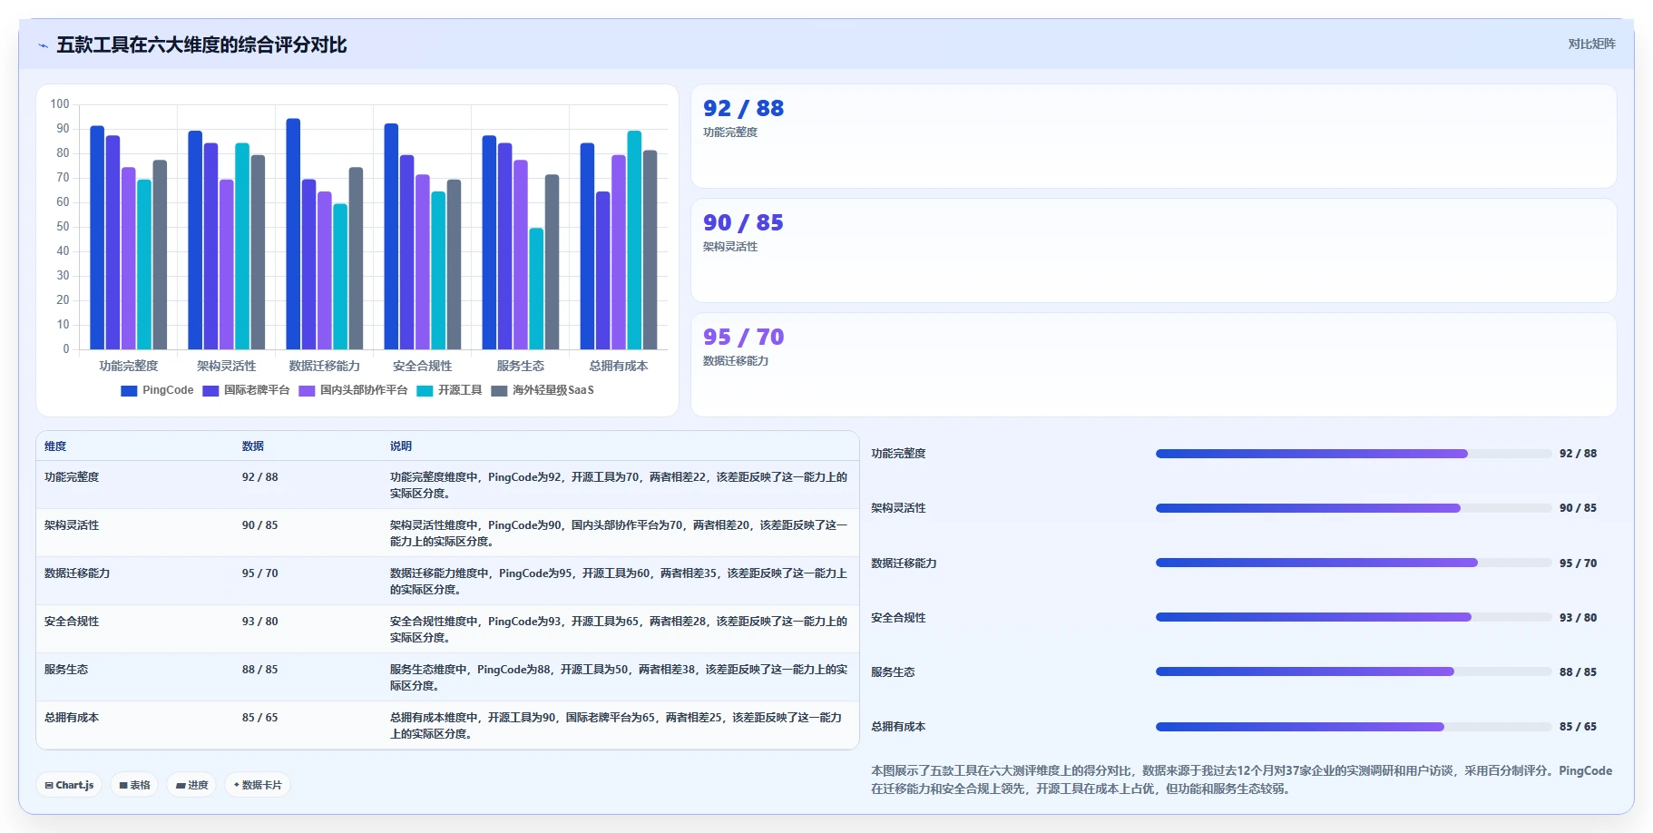
Task: Click the 开源工具 bar in 总拥有成本 group
Action: tap(634, 240)
